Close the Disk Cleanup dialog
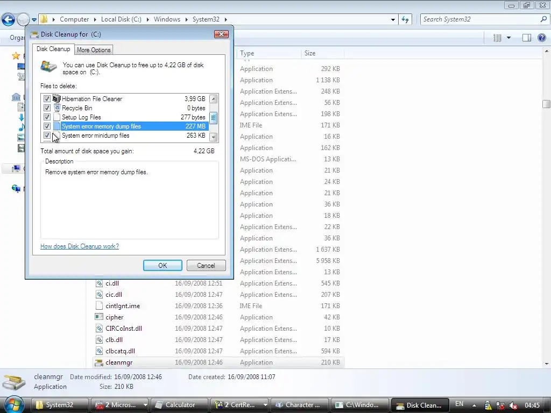 (221, 34)
